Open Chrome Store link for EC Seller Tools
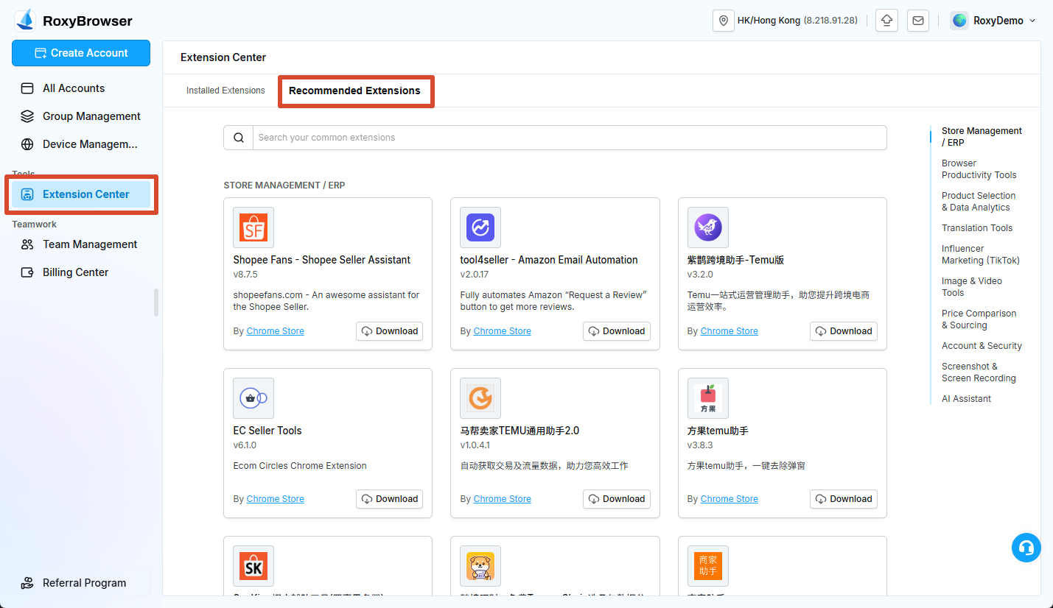The height and width of the screenshot is (608, 1053). tap(275, 499)
